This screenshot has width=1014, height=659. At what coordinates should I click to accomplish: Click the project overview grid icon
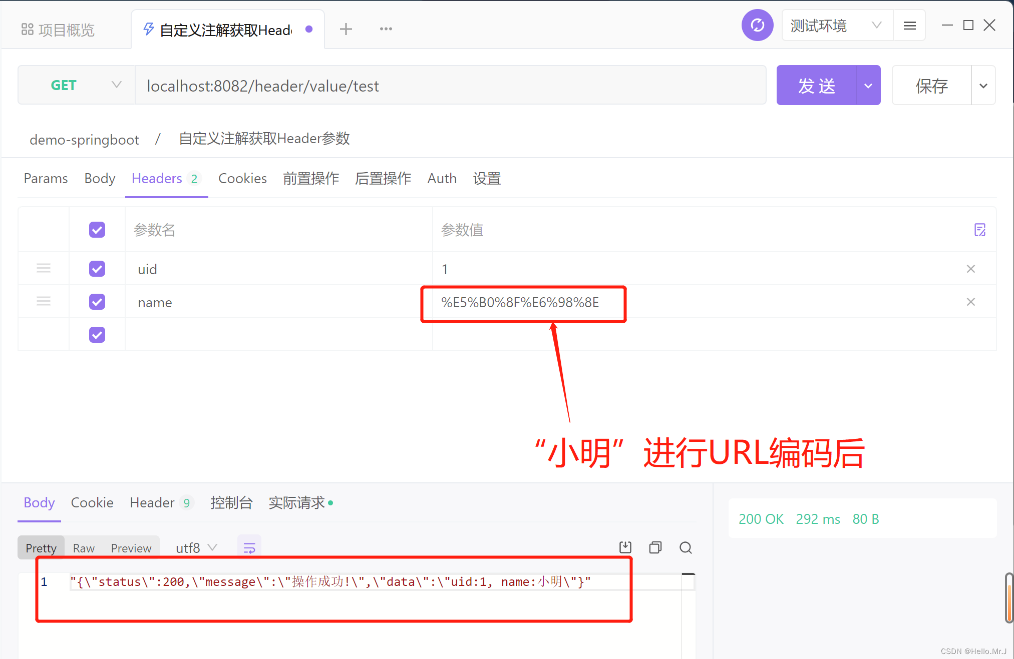click(27, 30)
